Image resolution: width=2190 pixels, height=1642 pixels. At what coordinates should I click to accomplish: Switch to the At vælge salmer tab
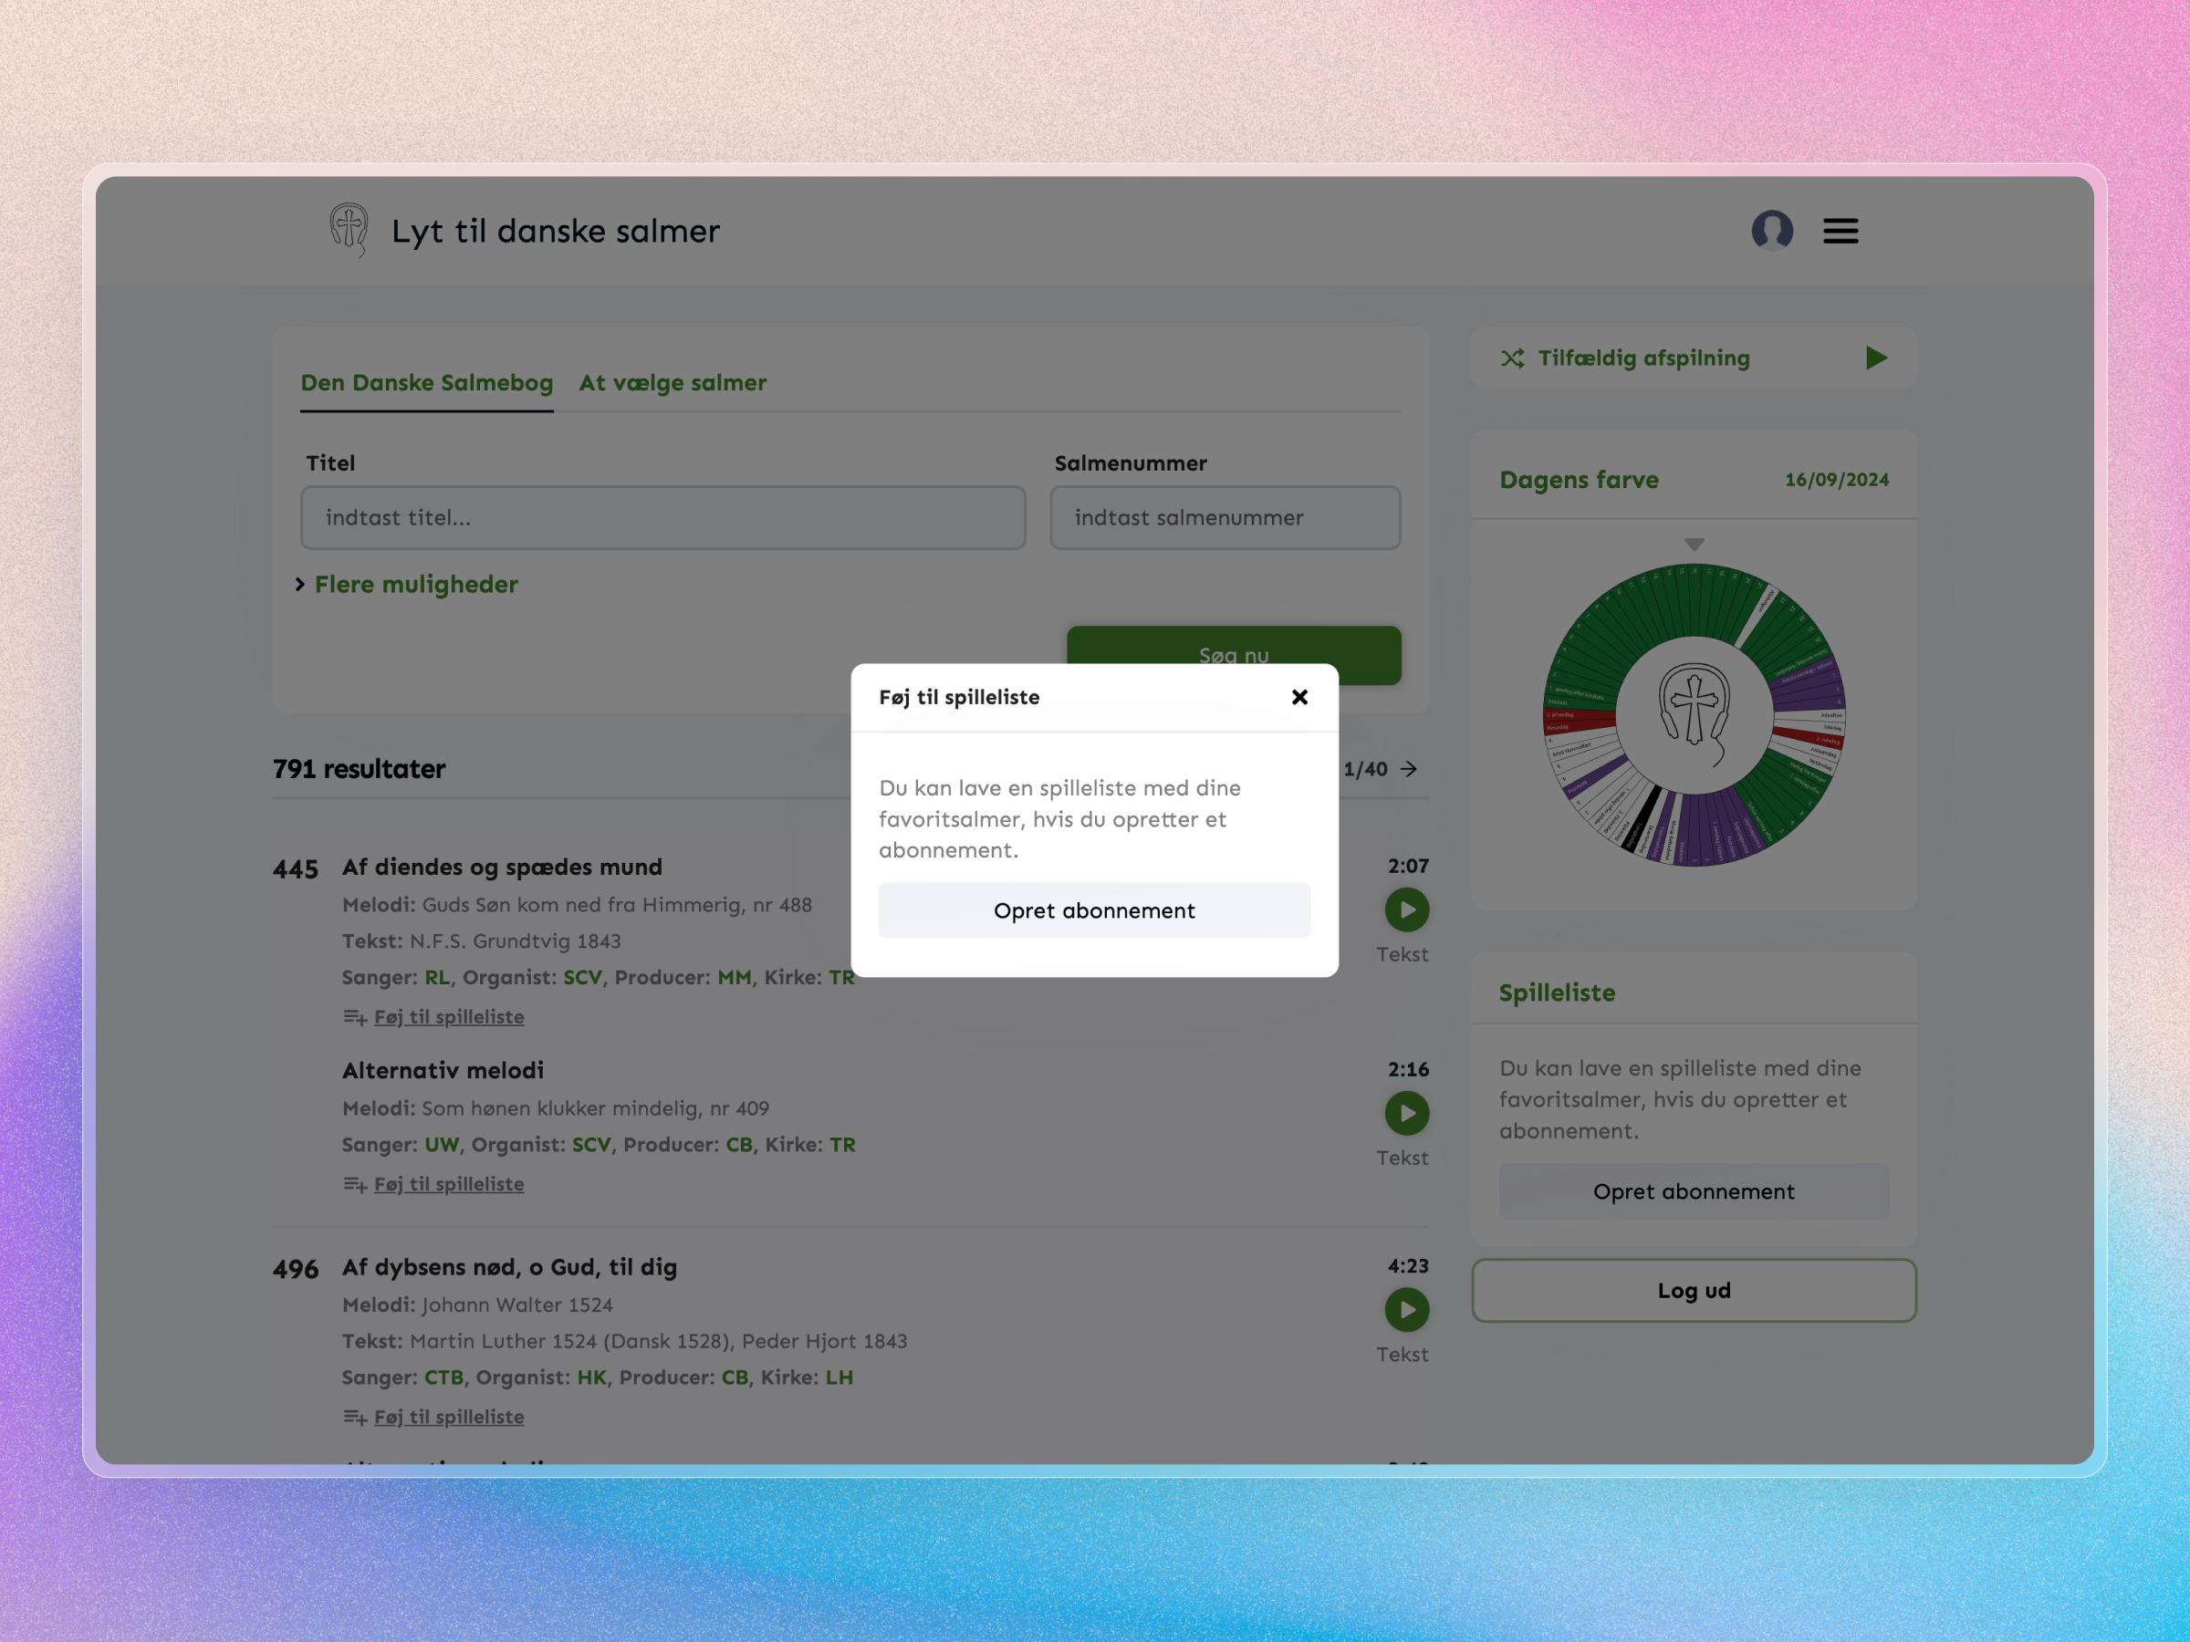click(672, 383)
